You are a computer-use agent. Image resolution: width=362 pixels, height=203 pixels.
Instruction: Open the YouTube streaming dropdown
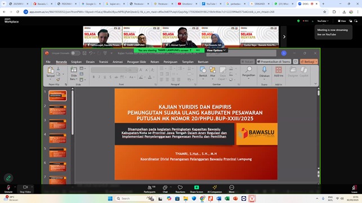pyautogui.click(x=323, y=21)
